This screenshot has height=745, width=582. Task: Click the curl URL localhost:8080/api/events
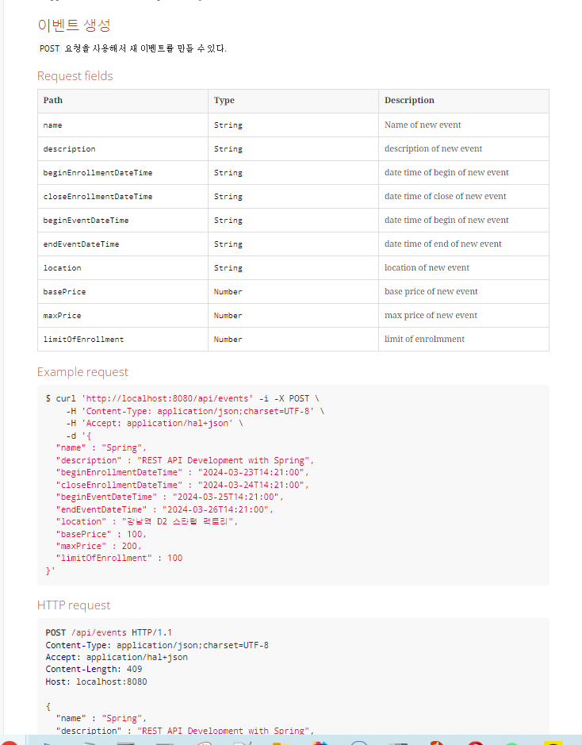tap(167, 398)
